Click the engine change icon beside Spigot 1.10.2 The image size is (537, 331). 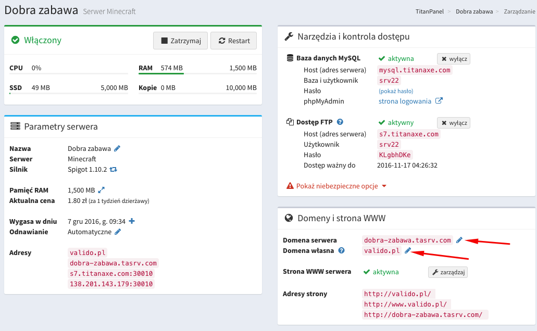[114, 169]
